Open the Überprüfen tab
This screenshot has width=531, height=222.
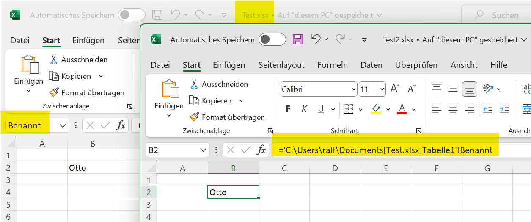pyautogui.click(x=416, y=65)
